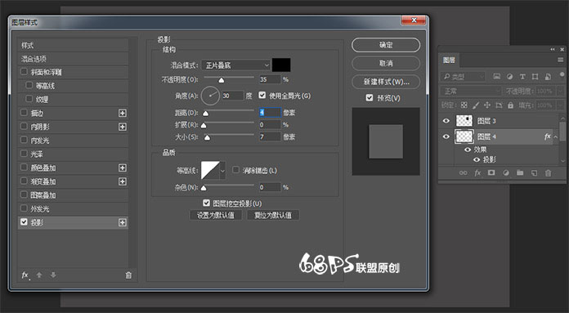Click delete layer trash icon in Layers panel

click(549, 173)
